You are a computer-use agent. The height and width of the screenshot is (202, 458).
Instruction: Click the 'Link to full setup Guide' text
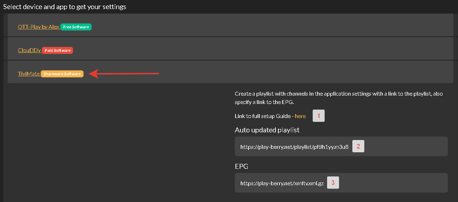[264, 116]
